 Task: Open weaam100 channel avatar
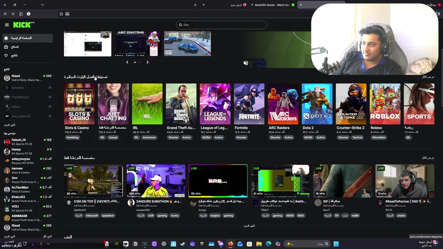(131, 203)
